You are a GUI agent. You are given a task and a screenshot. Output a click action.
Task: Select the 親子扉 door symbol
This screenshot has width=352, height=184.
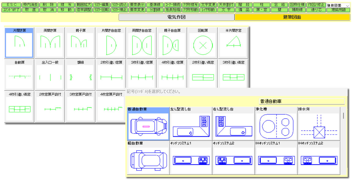point(80,43)
